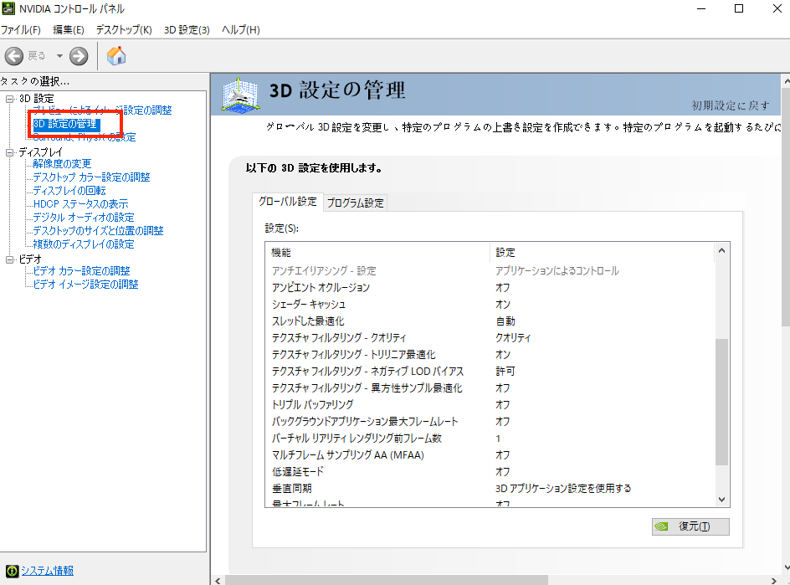Click NVIDIA logo on 復元 button

coord(661,526)
